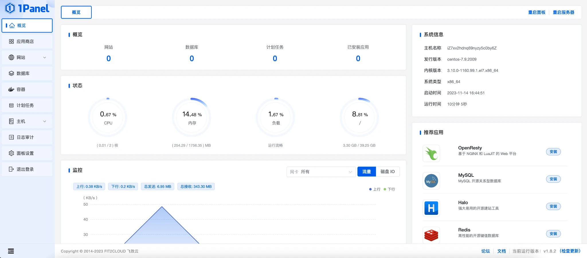Expand the 主机 submenu chevron

coord(45,122)
